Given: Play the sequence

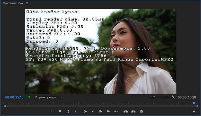Looking at the screenshot, I should click(x=101, y=111).
